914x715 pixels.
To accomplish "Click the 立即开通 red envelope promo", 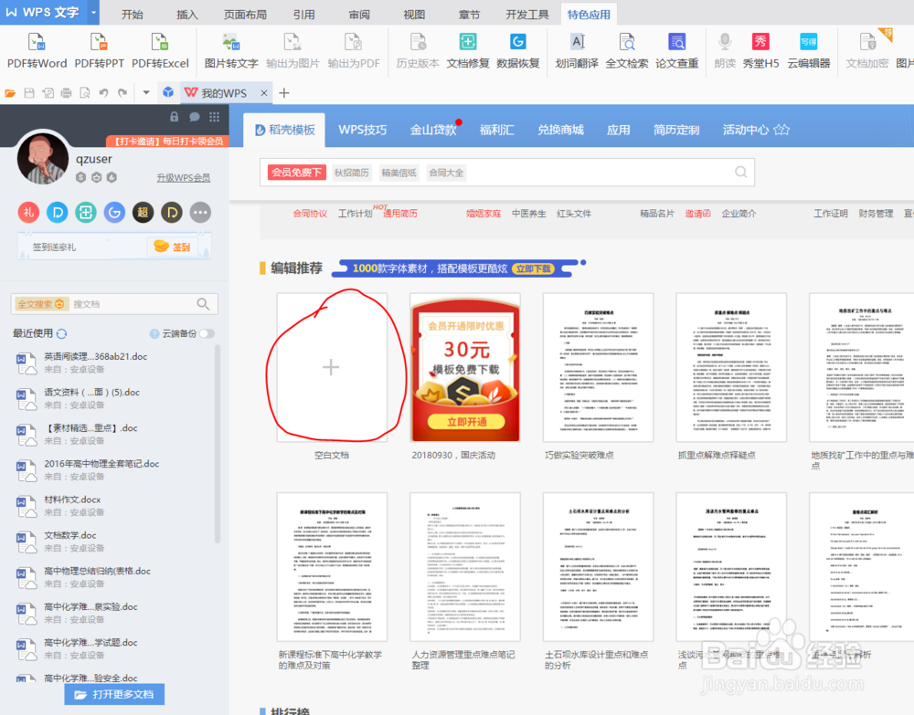I will (466, 422).
